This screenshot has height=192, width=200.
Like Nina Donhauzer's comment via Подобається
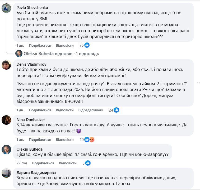[40, 140]
